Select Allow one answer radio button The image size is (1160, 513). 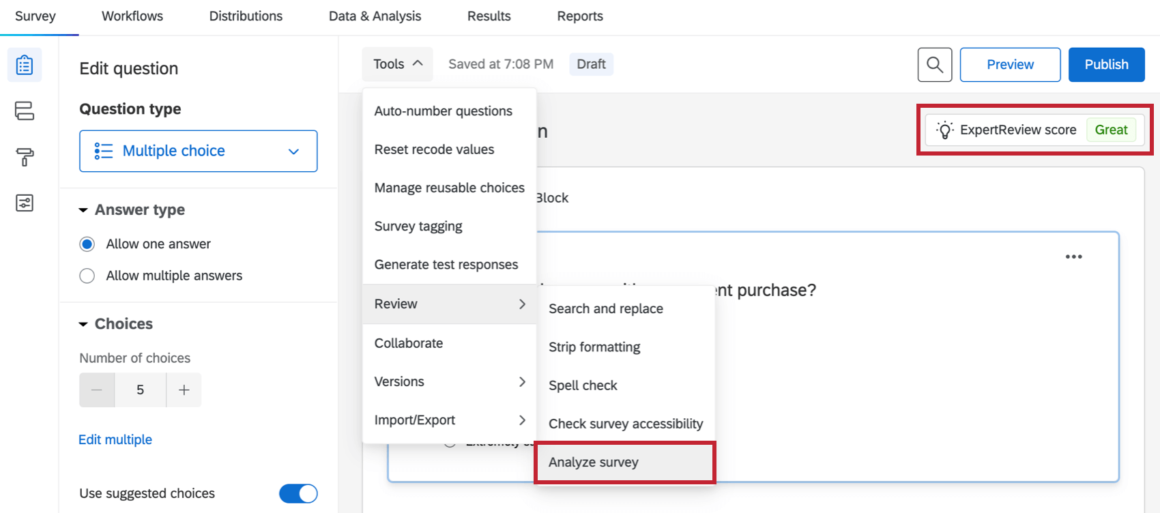[87, 244]
